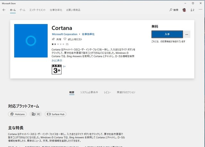Add to wish list with heart icon
Image resolution: width=205 pixels, height=147 pixels.
[x=65, y=39]
